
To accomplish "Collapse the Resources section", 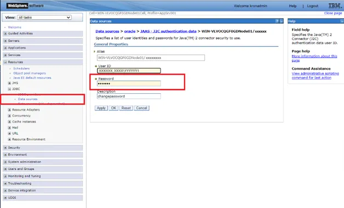I will tap(5, 62).
